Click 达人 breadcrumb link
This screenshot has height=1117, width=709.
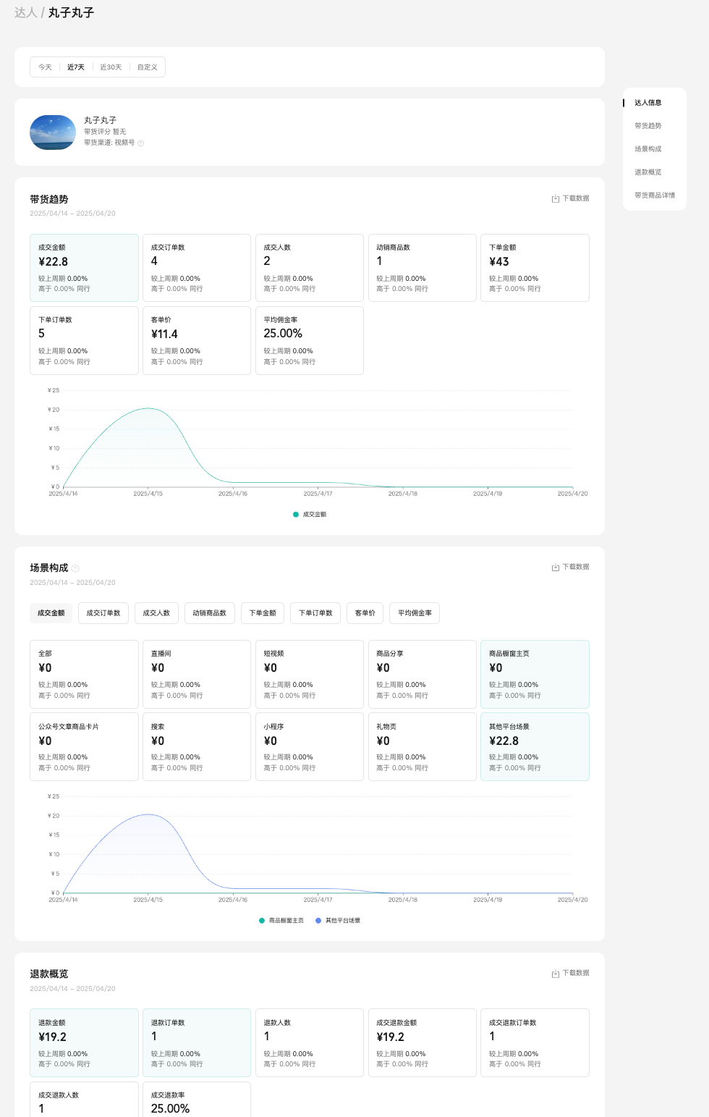[25, 12]
